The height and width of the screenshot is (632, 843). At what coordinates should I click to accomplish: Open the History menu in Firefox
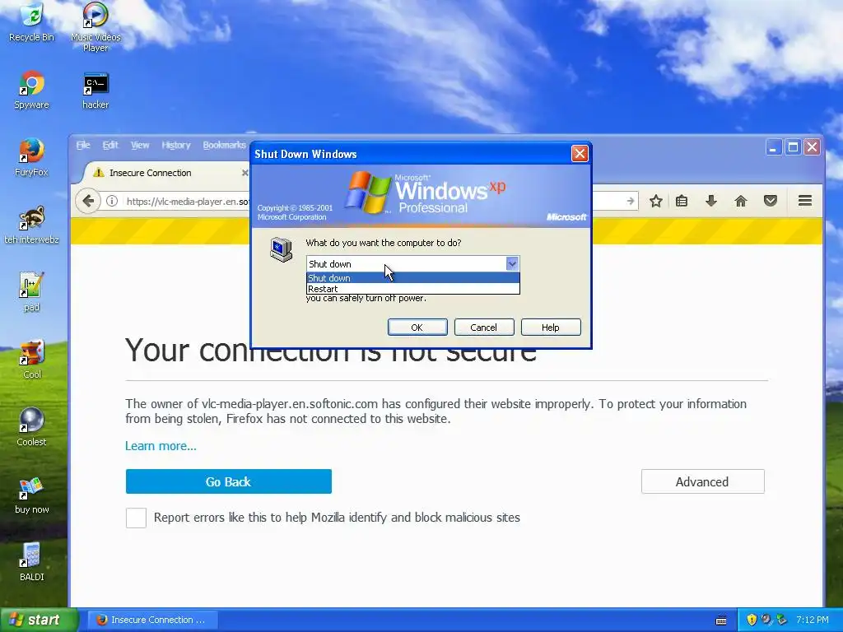pos(176,145)
